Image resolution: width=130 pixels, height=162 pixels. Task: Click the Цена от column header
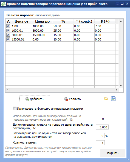click(21, 21)
